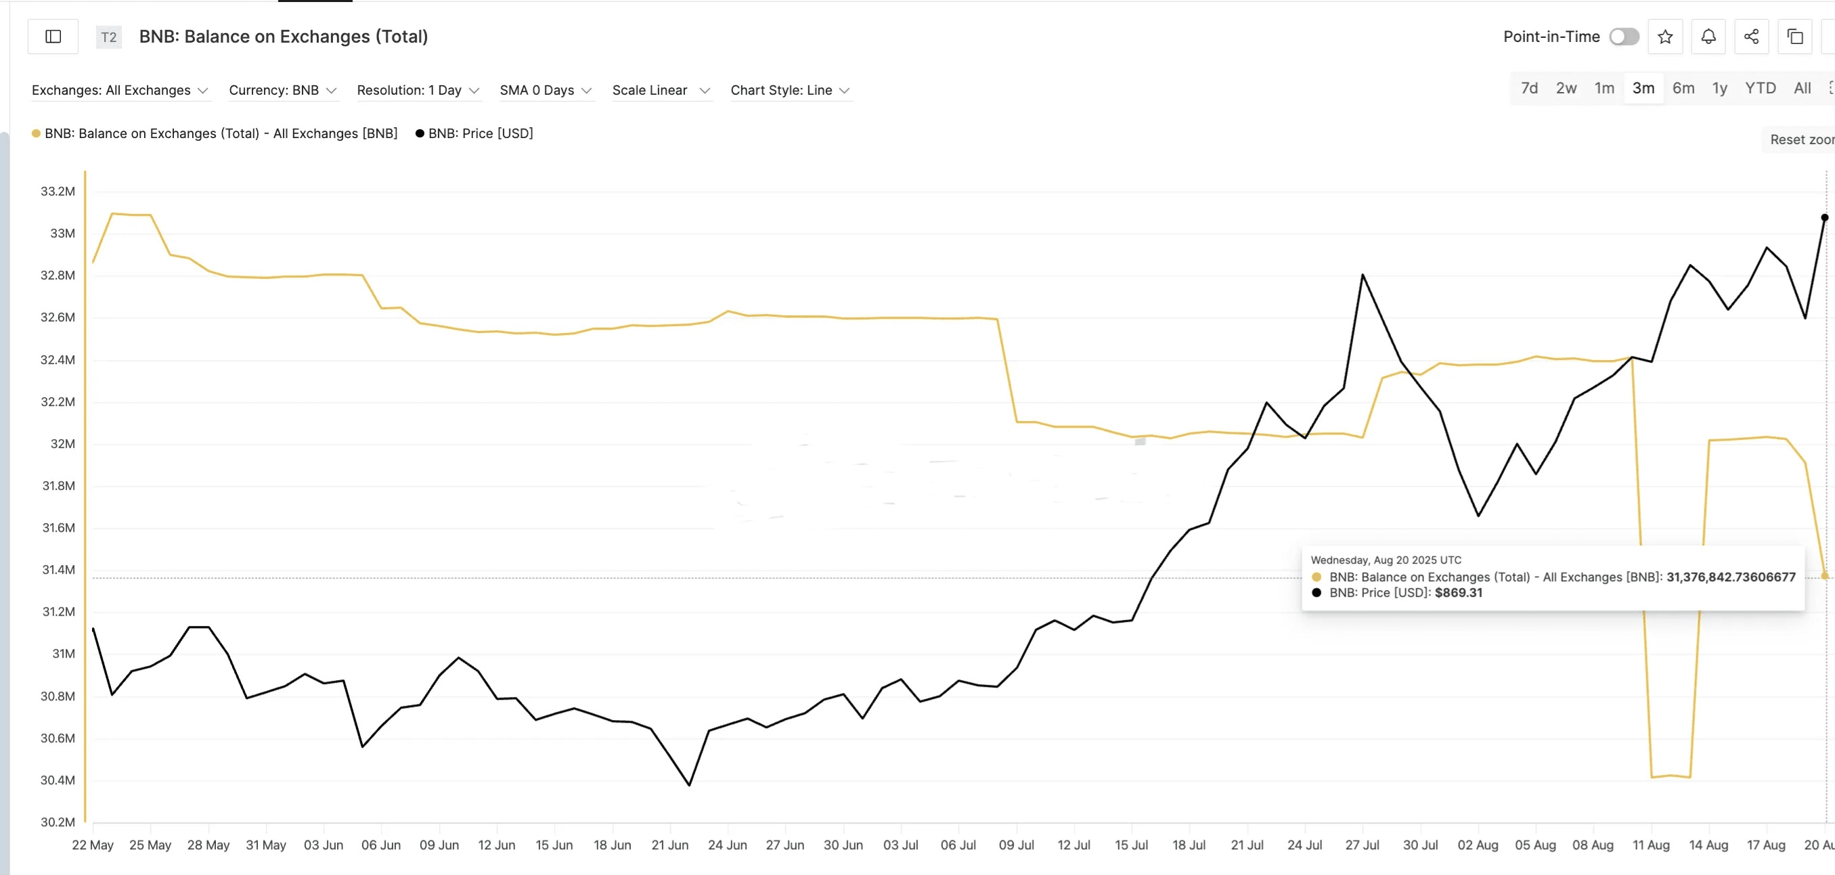Viewport: 1835px width, 875px height.
Task: Click the 33.2M y-axis label
Action: [x=58, y=191]
